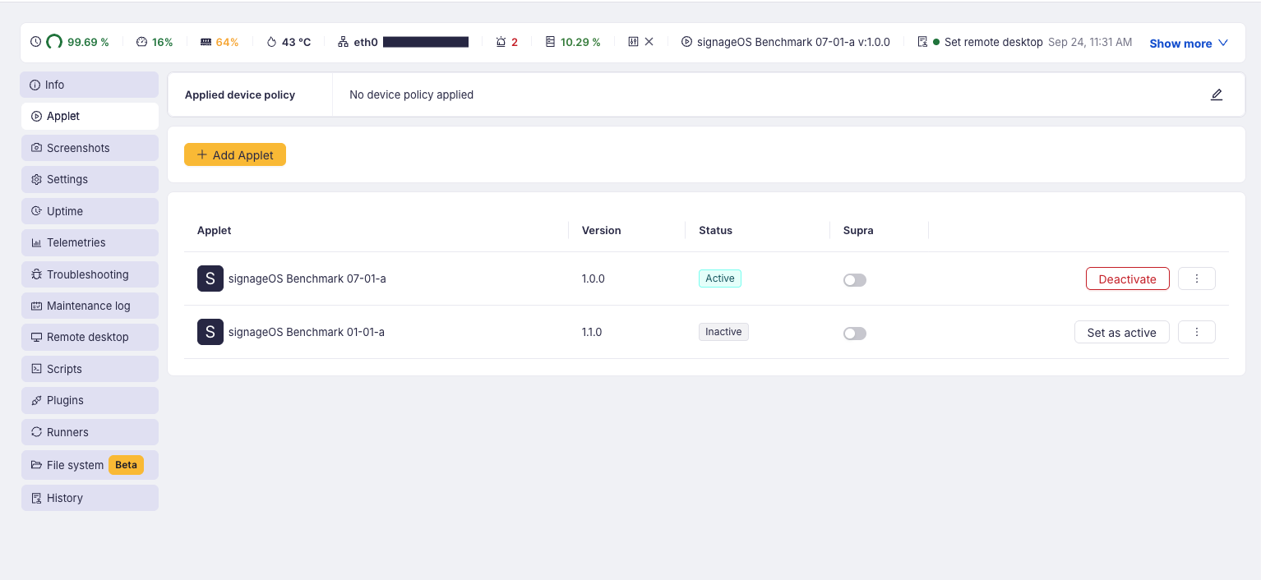Screen dimensions: 1261x580
Task: Open the Info section in sidebar
Action: 90,85
